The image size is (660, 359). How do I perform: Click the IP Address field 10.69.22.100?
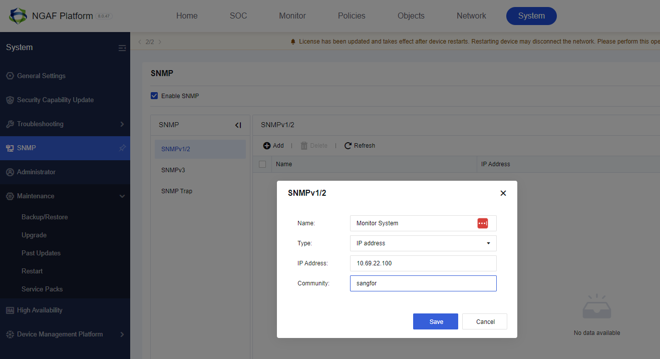click(x=423, y=263)
